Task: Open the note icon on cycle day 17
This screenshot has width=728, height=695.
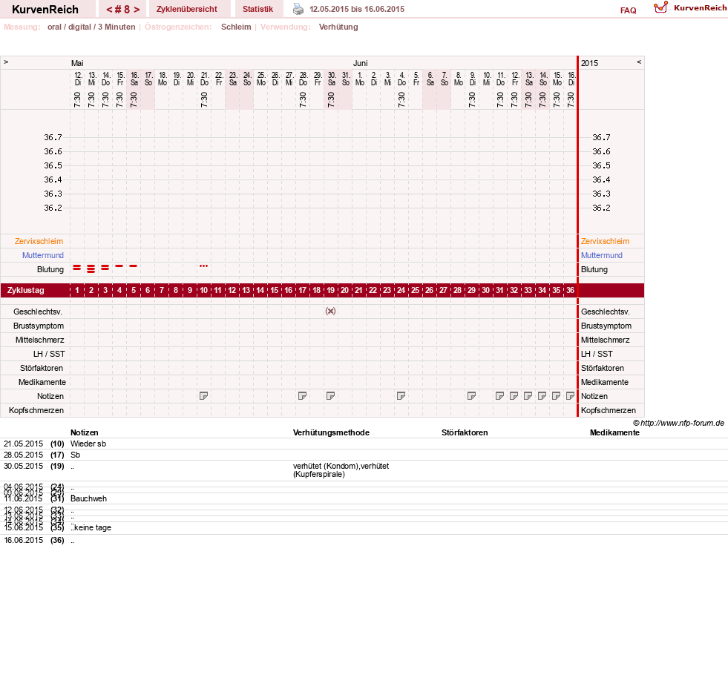Action: (302, 396)
